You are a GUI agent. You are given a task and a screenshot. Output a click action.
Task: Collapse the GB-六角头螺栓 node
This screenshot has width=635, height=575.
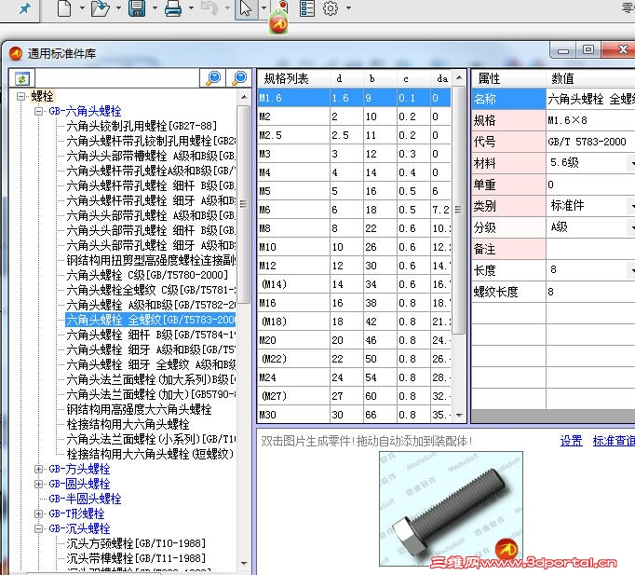38,112
